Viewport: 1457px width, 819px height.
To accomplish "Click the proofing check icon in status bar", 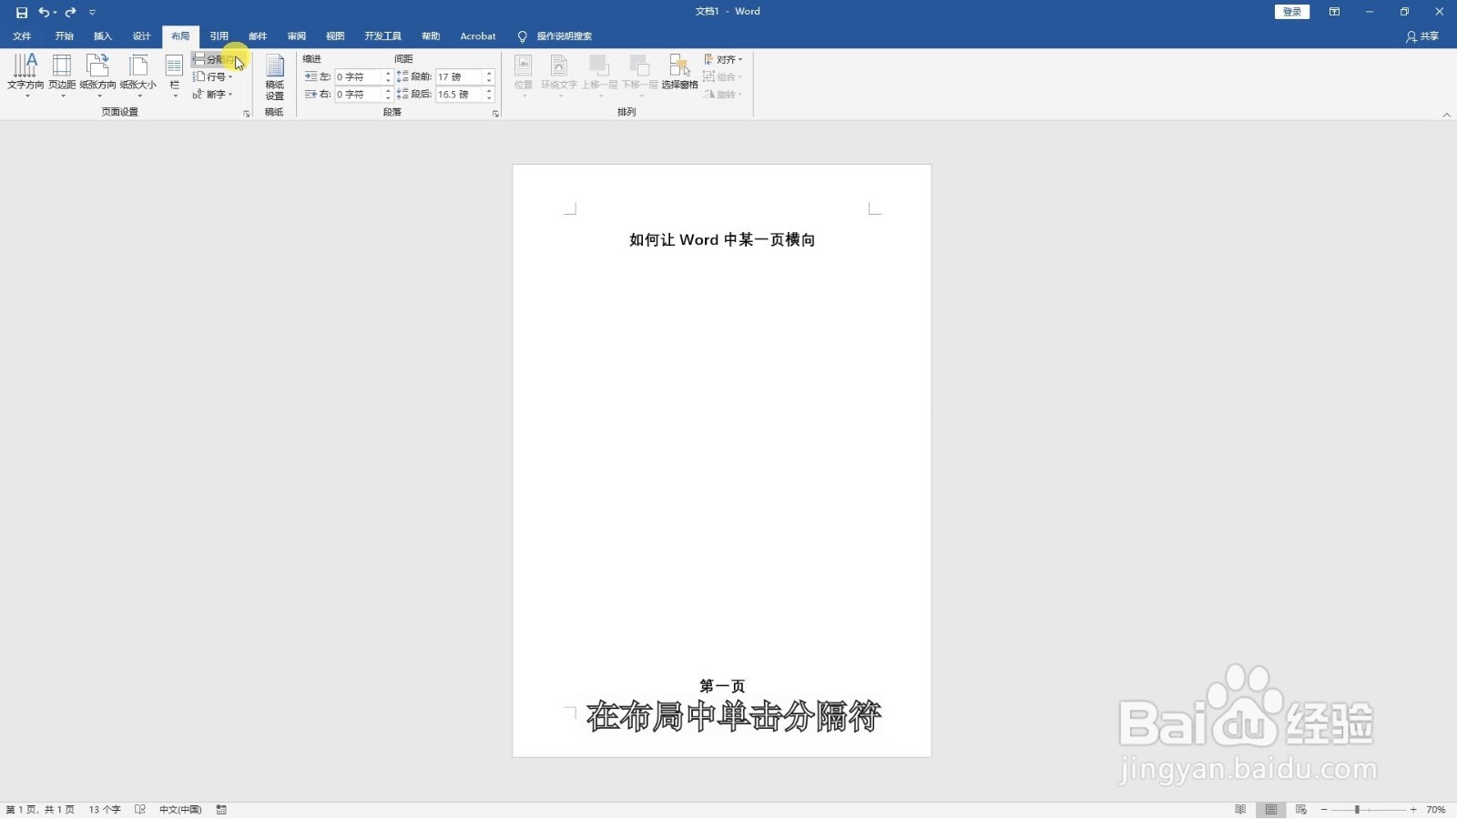I will (x=140, y=810).
